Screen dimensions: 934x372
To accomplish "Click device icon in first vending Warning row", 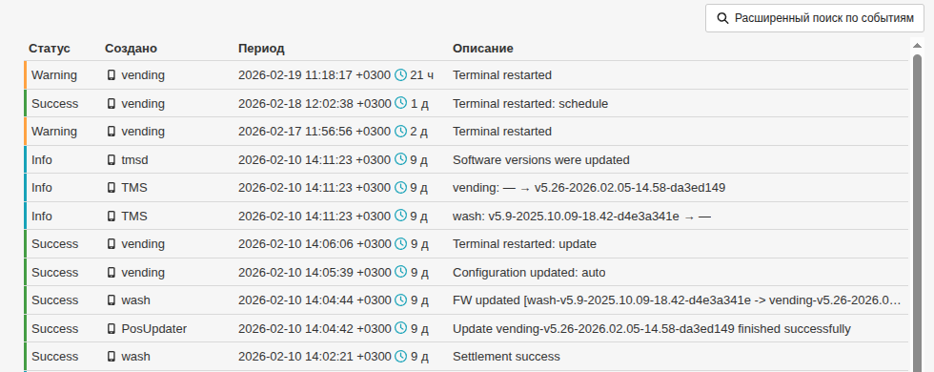I will pyautogui.click(x=112, y=75).
